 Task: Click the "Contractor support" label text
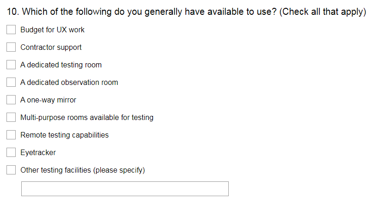(x=51, y=48)
